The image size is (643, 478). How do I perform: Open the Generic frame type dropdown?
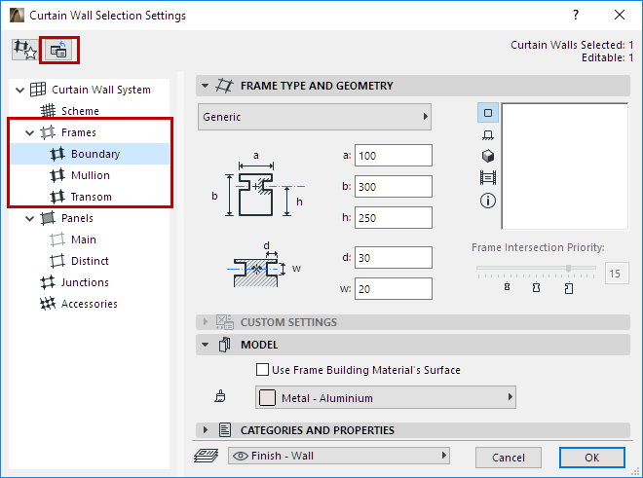point(315,117)
